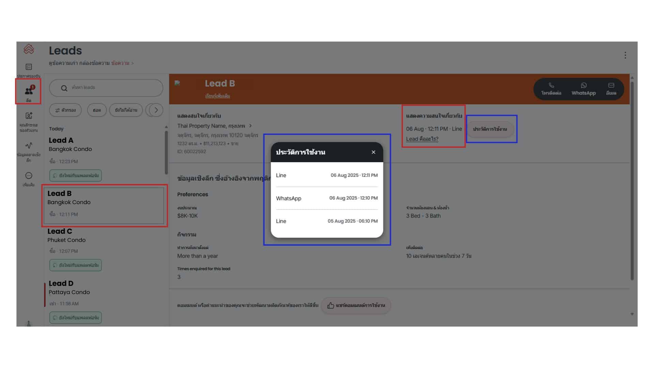Viewport: 654px width, 368px height.
Task: Click the share feedback thumbs-up button
Action: click(x=356, y=305)
